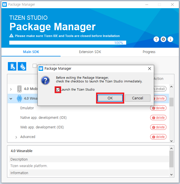The image size is (180, 184).
Task: Select the Emulator row
Action: point(88,108)
